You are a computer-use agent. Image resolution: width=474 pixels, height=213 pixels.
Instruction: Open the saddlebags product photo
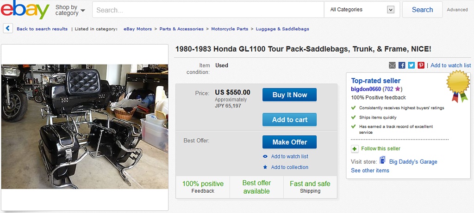point(85,127)
